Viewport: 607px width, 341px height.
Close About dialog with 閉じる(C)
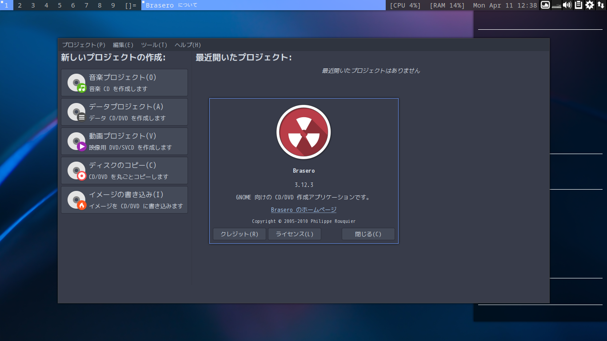click(368, 234)
